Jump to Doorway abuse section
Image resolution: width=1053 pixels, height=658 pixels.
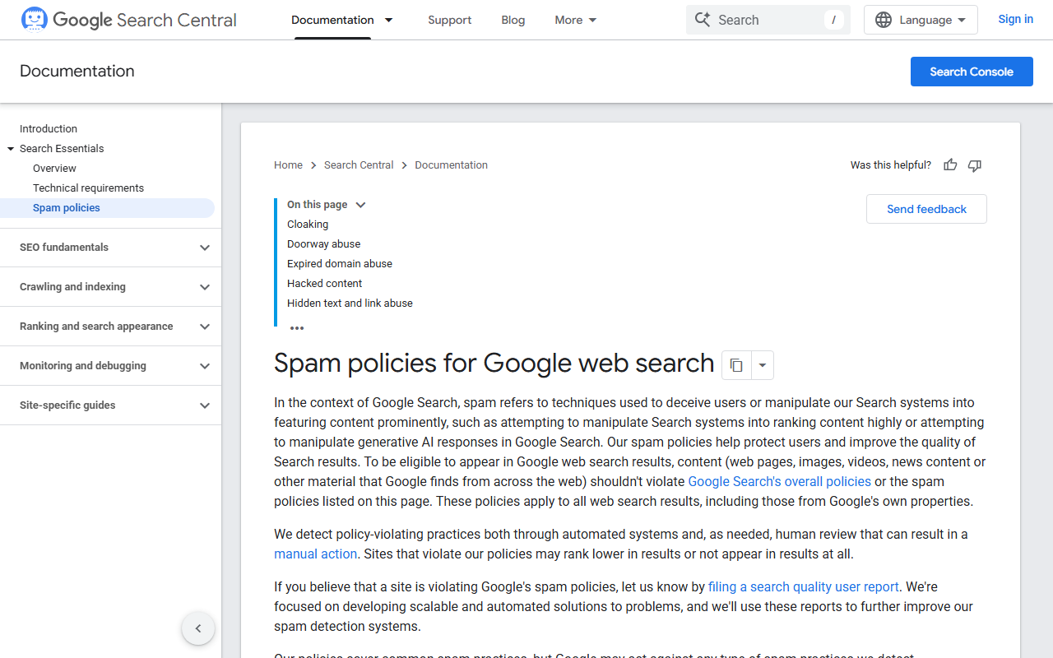pyautogui.click(x=323, y=244)
